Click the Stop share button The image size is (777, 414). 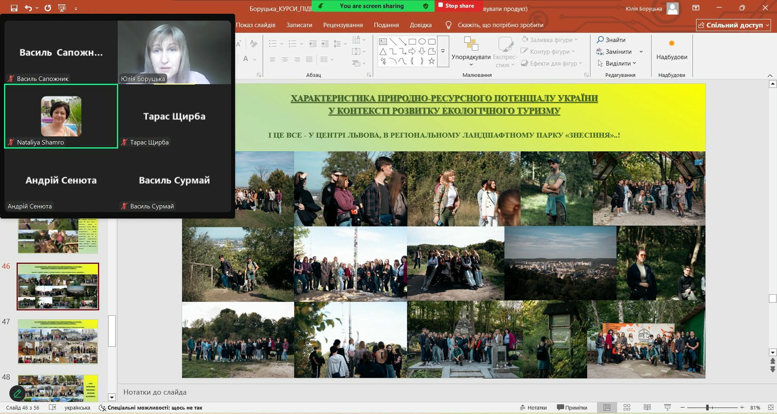[456, 6]
